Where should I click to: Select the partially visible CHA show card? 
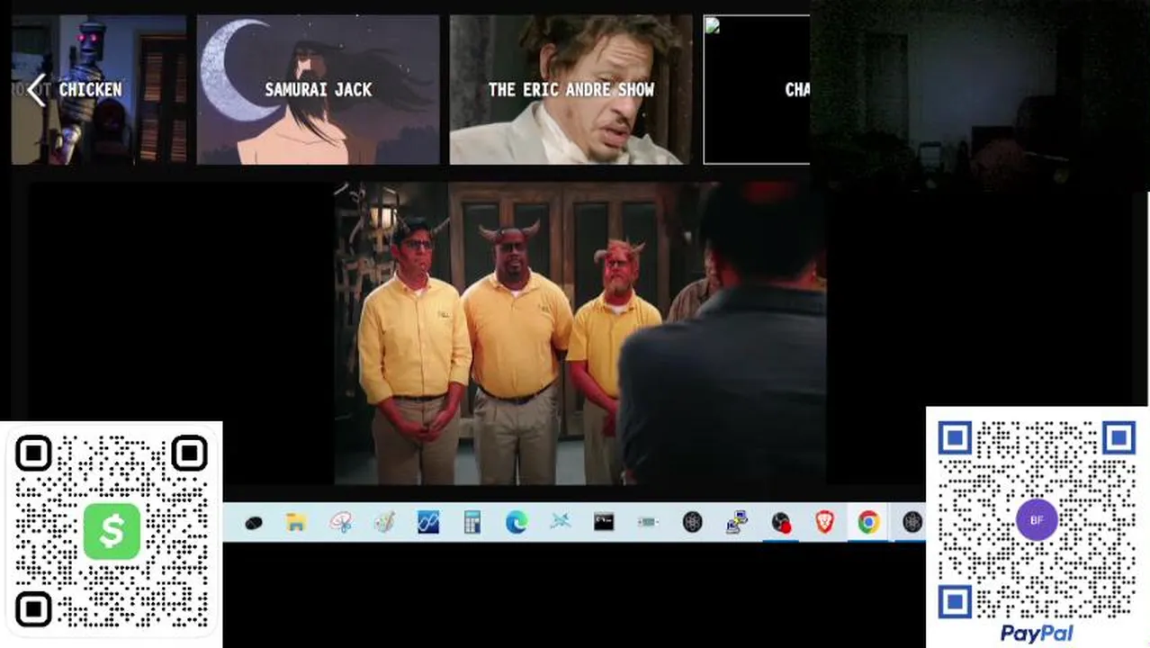(756, 89)
